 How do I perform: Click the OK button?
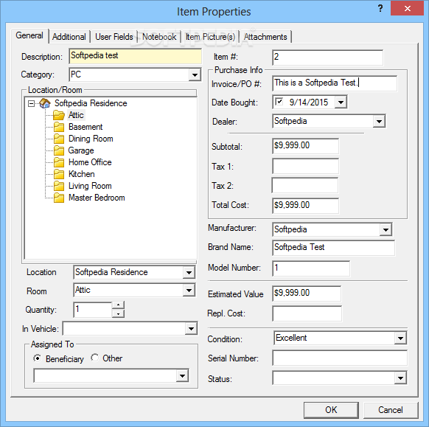pos(331,410)
